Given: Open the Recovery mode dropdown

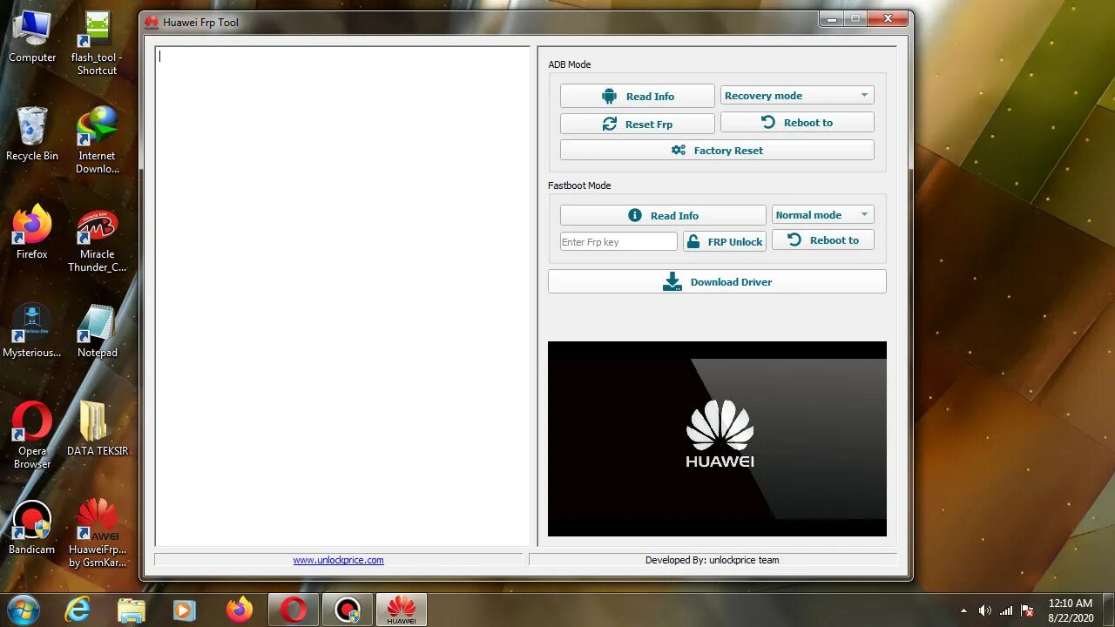Looking at the screenshot, I should (x=797, y=95).
